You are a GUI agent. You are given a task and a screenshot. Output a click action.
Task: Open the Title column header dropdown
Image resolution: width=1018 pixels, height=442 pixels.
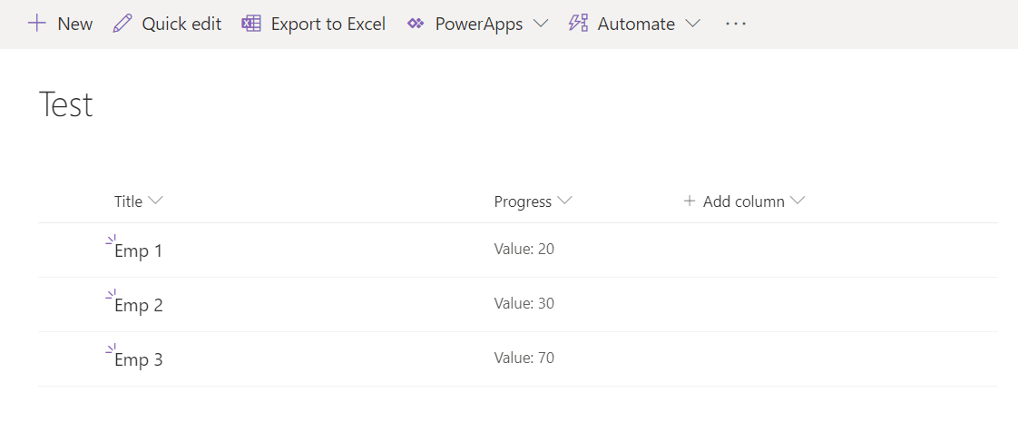click(x=155, y=201)
